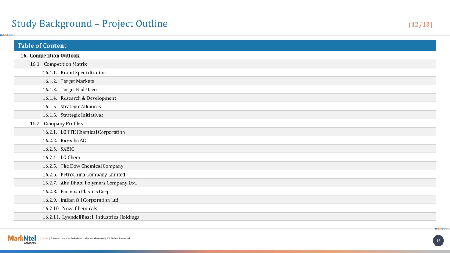This screenshot has width=450, height=253.
Task: Click the MarkNtel Advisors logo
Action: pyautogui.click(x=22, y=239)
